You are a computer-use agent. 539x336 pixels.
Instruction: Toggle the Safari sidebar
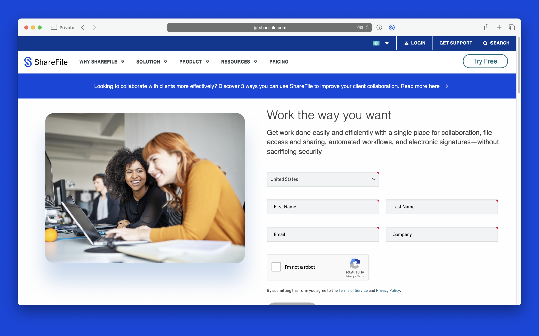[53, 27]
